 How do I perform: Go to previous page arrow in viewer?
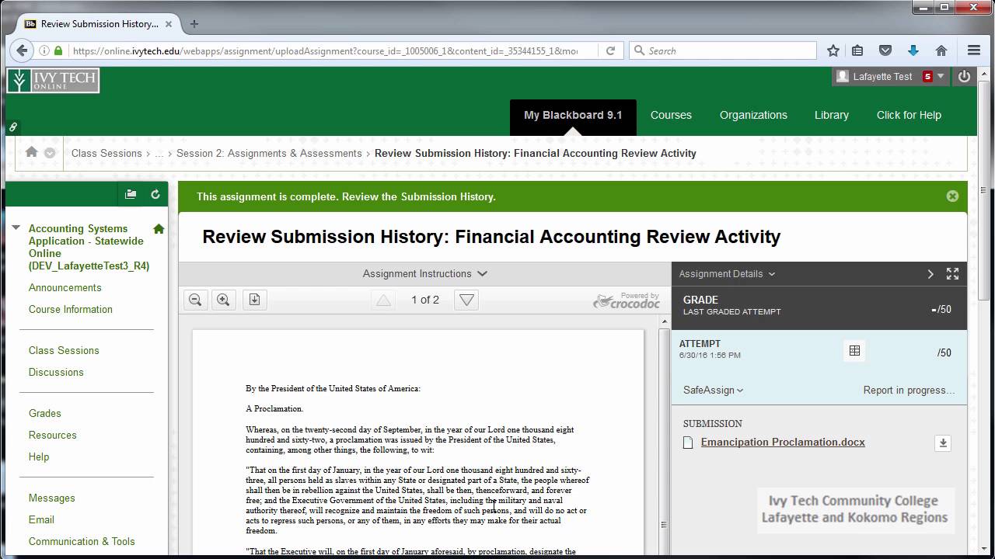383,300
